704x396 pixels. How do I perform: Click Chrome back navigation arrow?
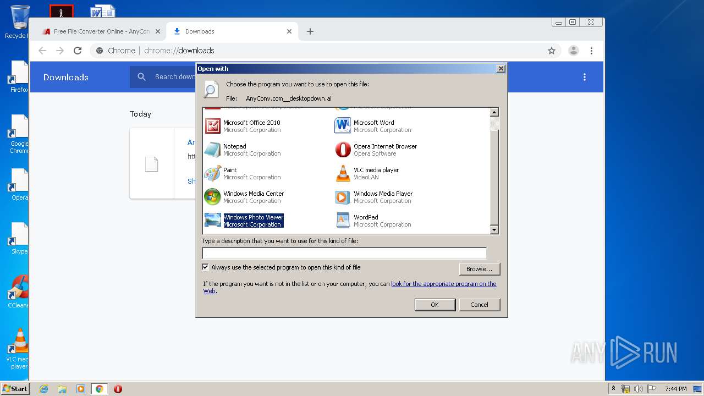click(x=42, y=51)
